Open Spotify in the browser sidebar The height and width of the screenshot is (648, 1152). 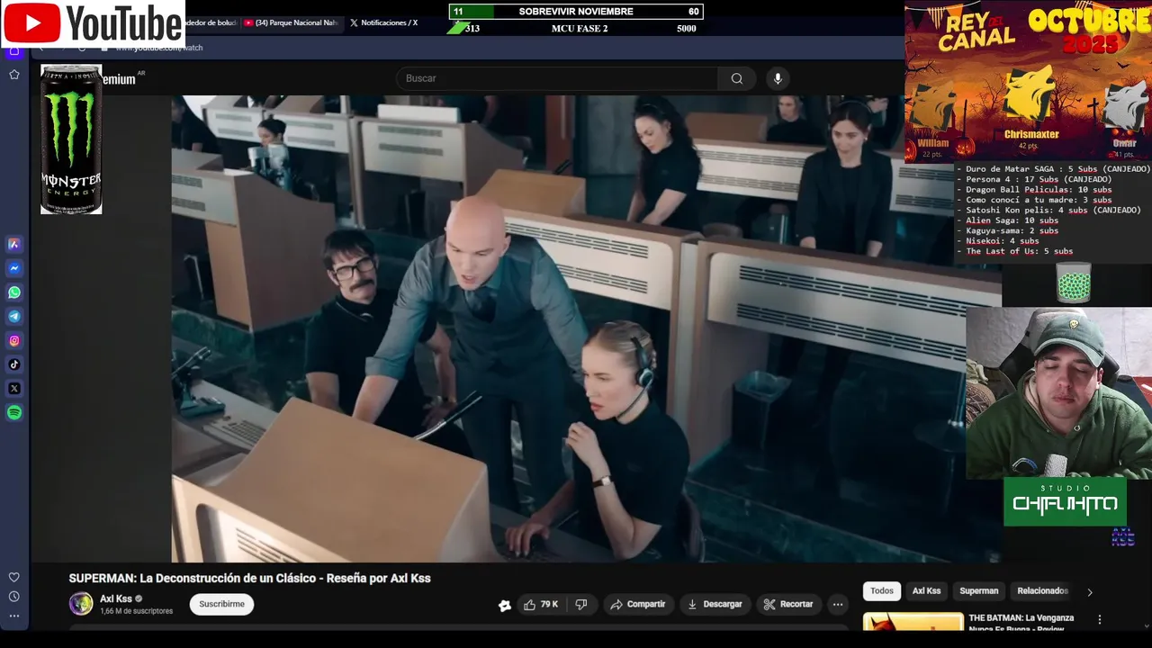point(14,413)
